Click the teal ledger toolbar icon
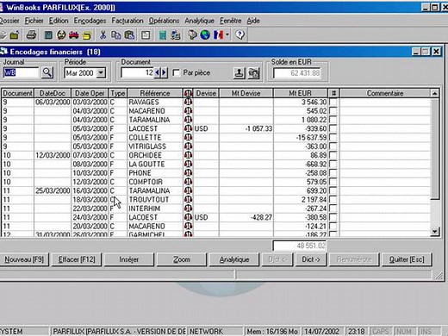Image resolution: width=448 pixels, height=336 pixels. point(163,35)
